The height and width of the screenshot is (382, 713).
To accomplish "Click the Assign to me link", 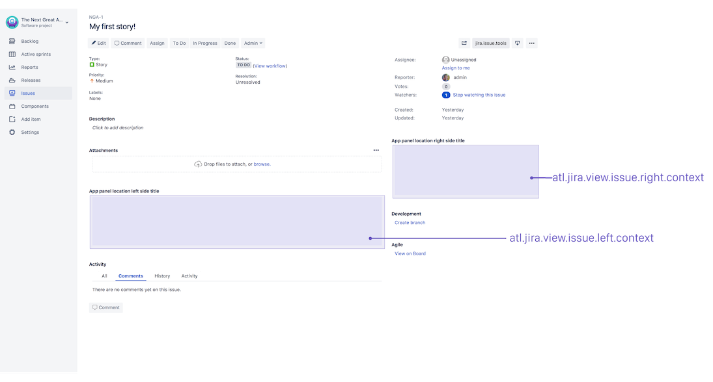I will [x=456, y=68].
